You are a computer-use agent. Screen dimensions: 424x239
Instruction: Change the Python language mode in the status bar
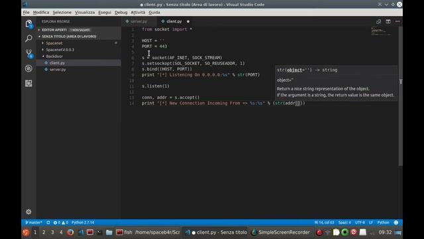(x=383, y=222)
